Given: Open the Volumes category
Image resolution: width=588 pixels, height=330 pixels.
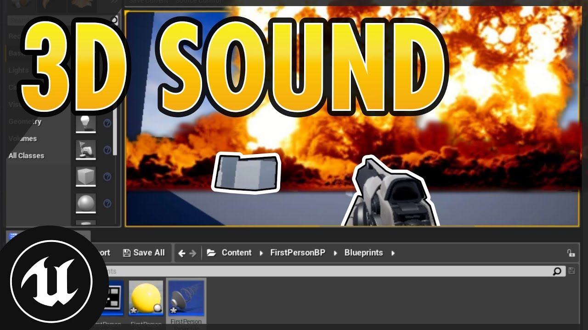Looking at the screenshot, I should 23,138.
